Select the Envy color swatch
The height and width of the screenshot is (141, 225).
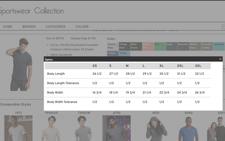pos(160,46)
